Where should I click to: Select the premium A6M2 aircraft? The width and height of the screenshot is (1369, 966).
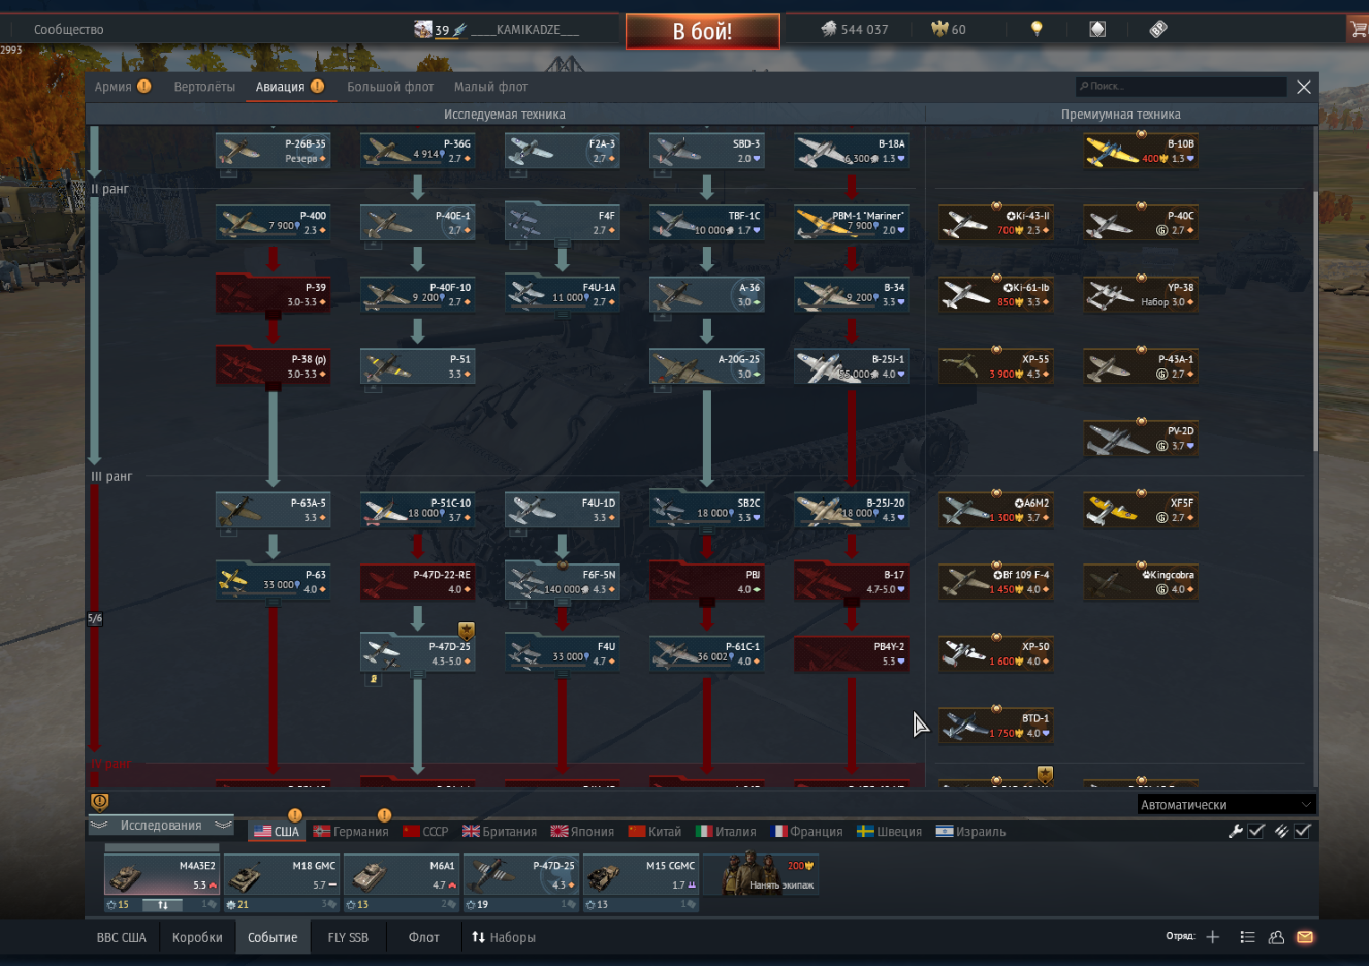click(996, 509)
